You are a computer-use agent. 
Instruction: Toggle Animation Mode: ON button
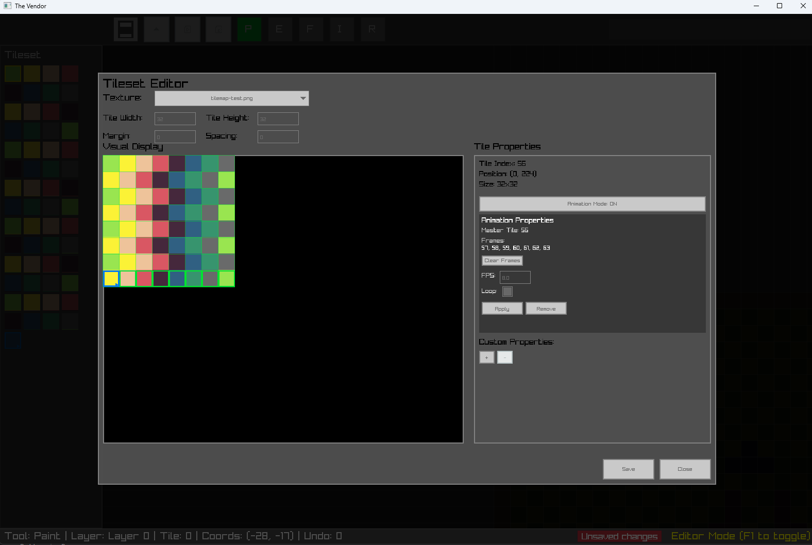(x=592, y=204)
